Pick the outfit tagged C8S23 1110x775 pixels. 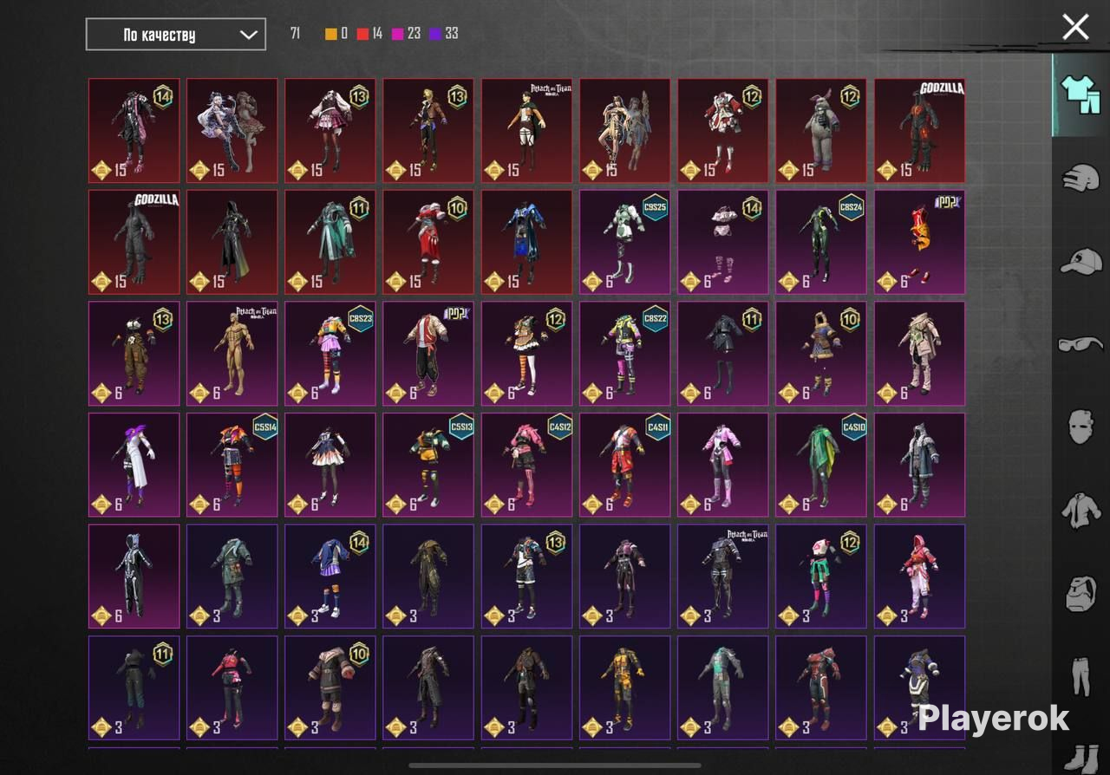[330, 354]
